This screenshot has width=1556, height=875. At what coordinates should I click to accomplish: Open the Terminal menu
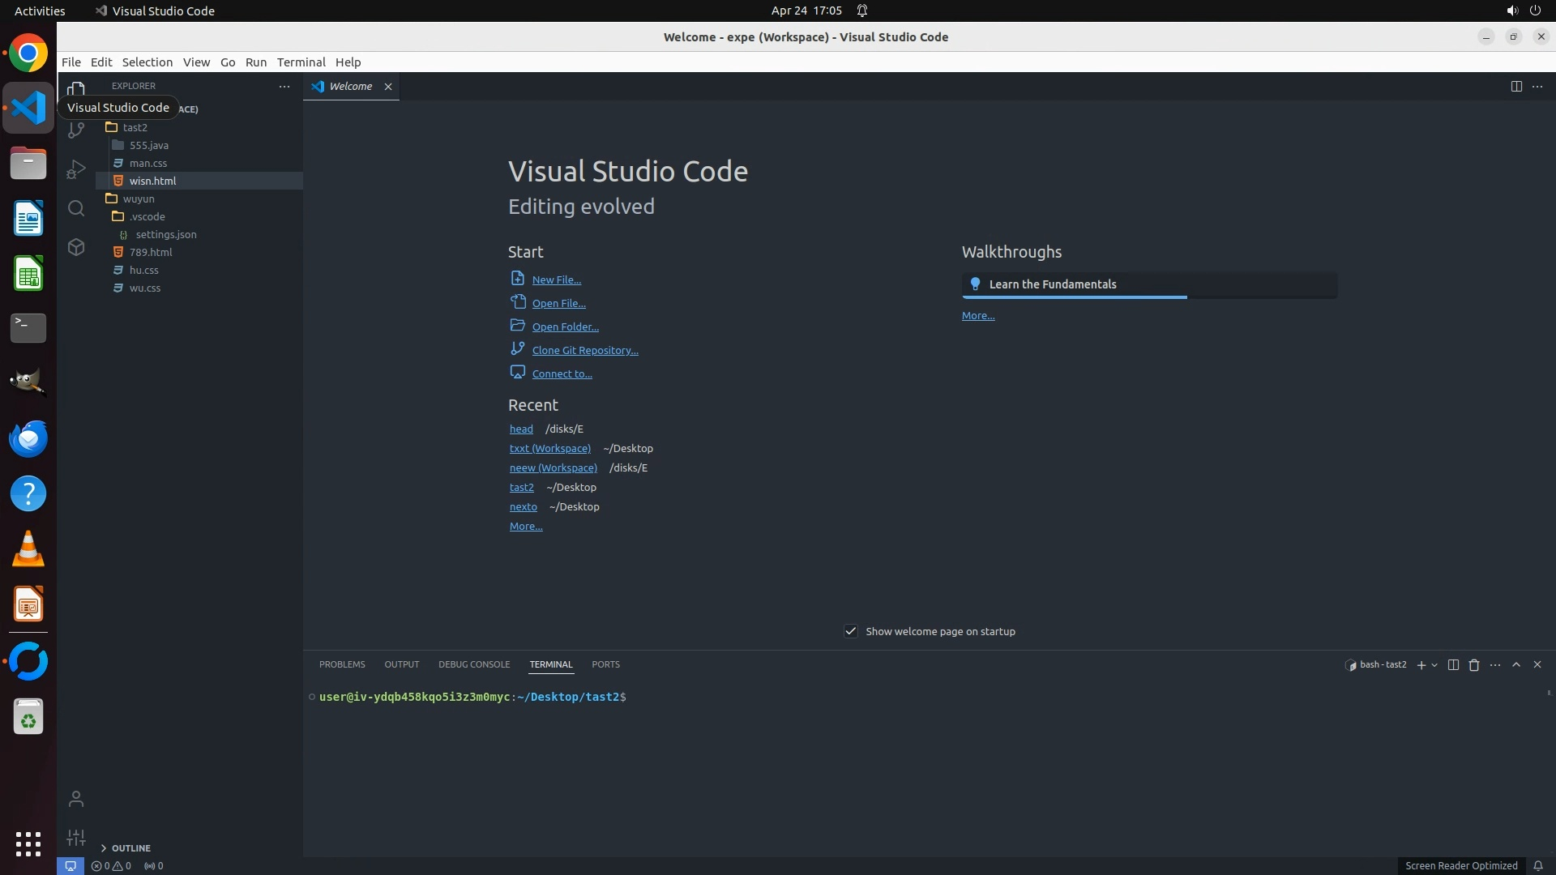click(301, 62)
